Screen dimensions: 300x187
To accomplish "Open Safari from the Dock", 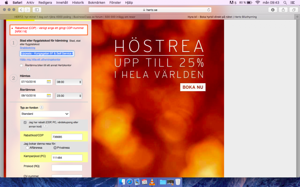I will coord(129,182).
